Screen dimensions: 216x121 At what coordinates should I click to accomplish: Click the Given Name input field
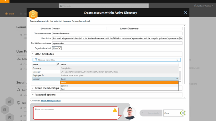[x=79, y=28]
